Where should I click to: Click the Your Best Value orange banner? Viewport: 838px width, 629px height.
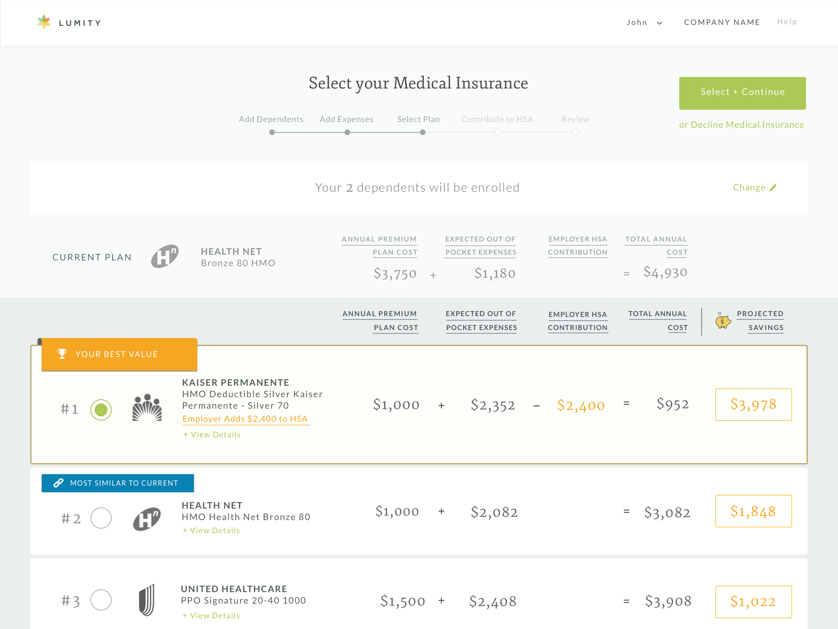tap(119, 354)
